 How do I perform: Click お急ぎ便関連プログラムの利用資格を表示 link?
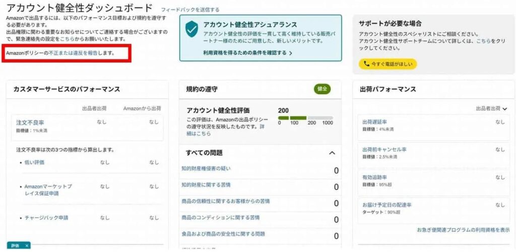coord(464,230)
